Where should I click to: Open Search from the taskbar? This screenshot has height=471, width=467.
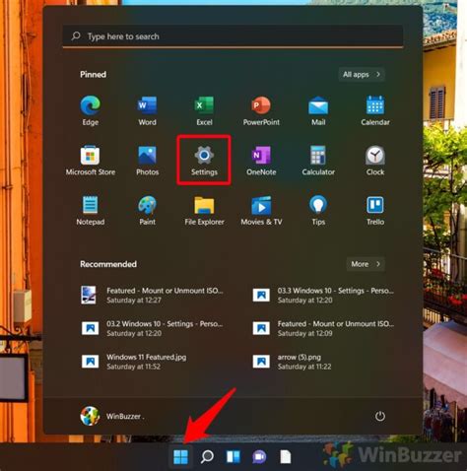[207, 457]
